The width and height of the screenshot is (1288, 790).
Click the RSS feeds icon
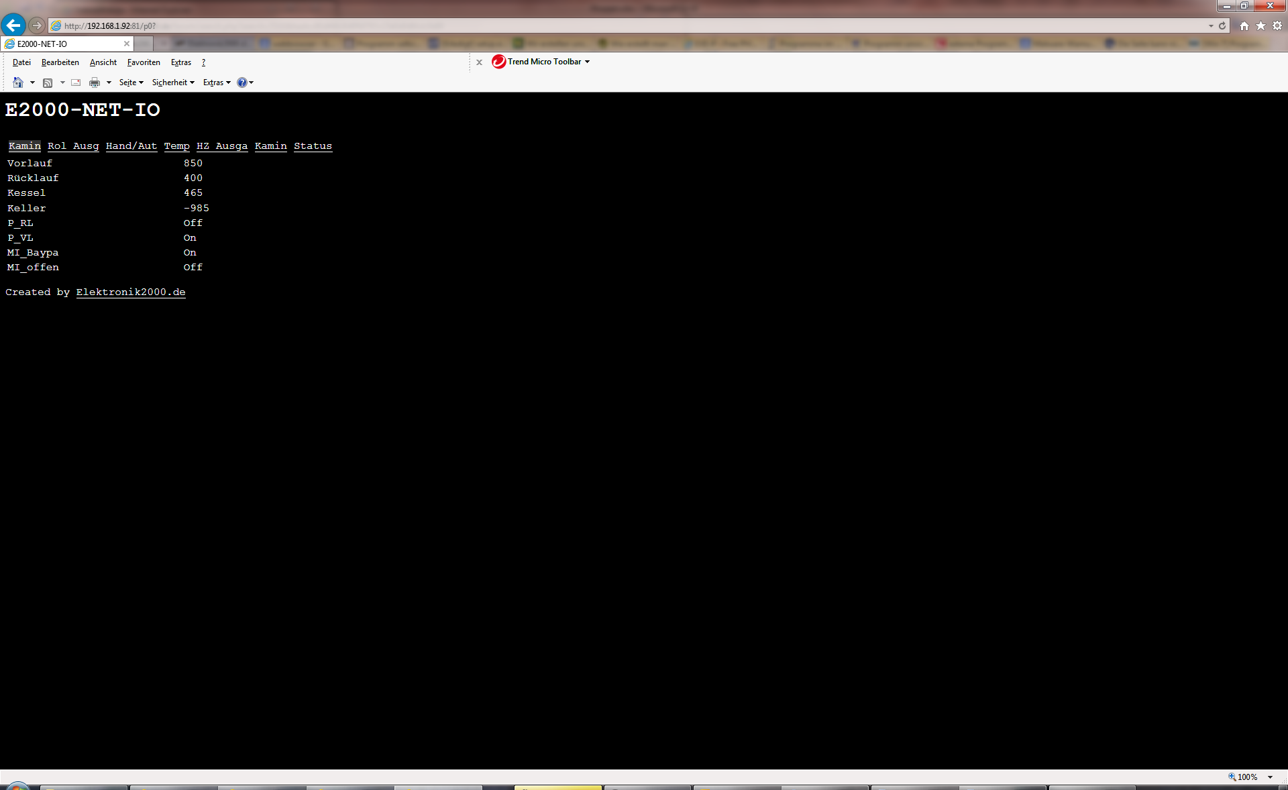pos(48,82)
